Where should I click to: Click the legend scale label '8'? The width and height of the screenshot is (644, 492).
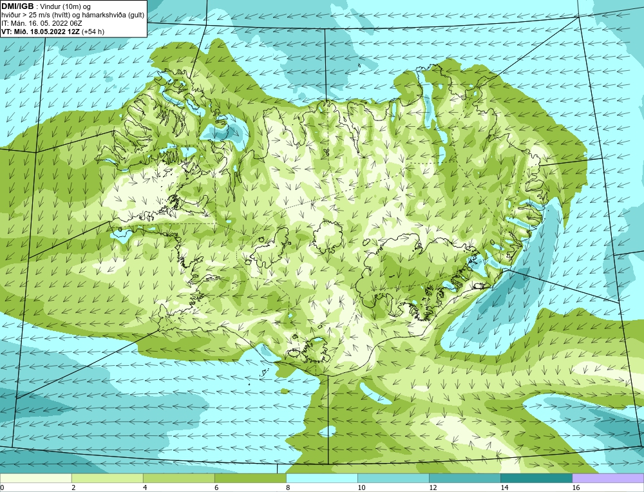tap(288, 487)
